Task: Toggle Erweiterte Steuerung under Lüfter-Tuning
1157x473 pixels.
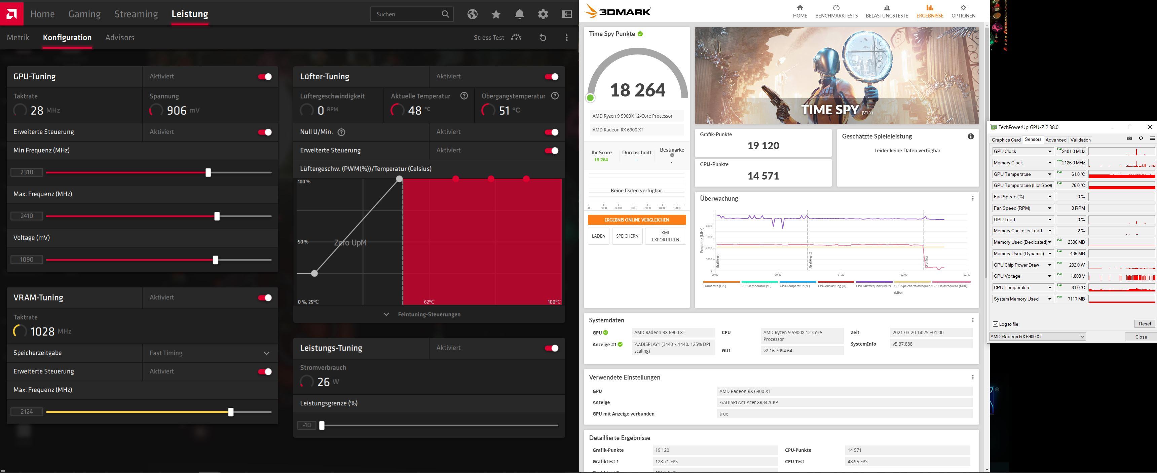Action: click(552, 150)
